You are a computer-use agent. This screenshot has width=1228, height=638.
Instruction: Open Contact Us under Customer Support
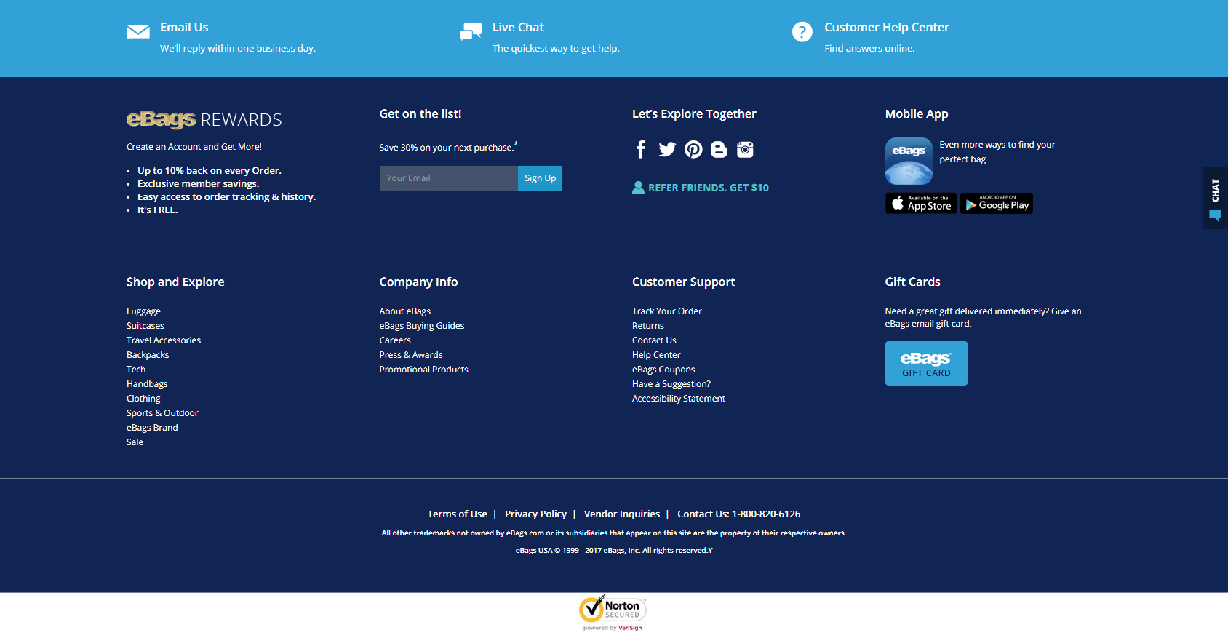[x=654, y=340]
